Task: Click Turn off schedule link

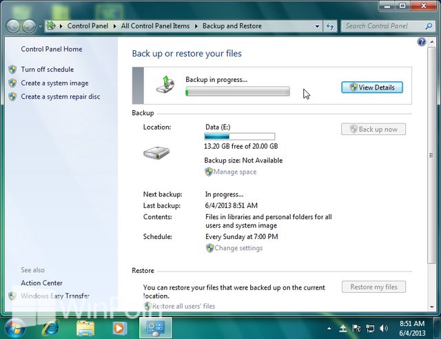Action: coord(48,69)
